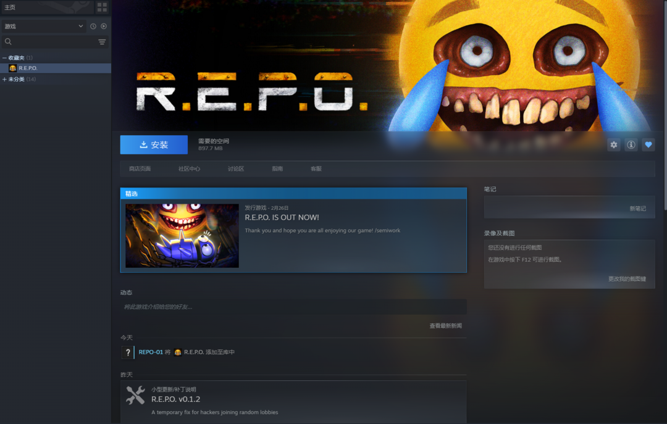Open the grid collections view icon
The image size is (667, 424).
(x=102, y=7)
